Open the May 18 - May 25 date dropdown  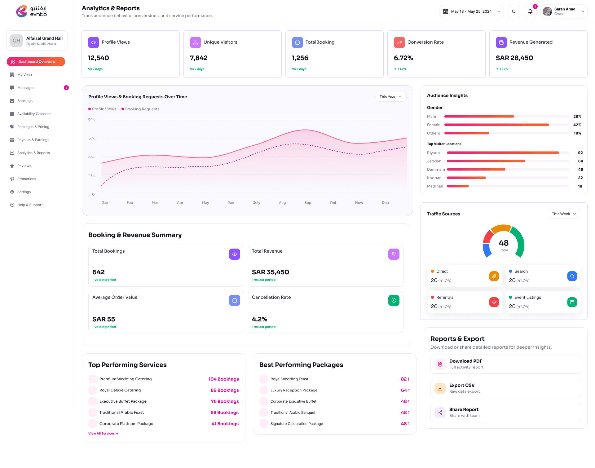pos(471,11)
